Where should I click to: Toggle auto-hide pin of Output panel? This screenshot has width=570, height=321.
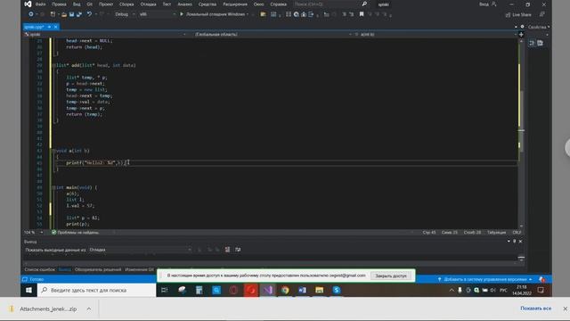pos(515,242)
